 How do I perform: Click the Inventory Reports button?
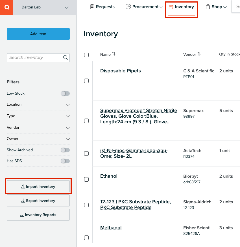(x=38, y=215)
